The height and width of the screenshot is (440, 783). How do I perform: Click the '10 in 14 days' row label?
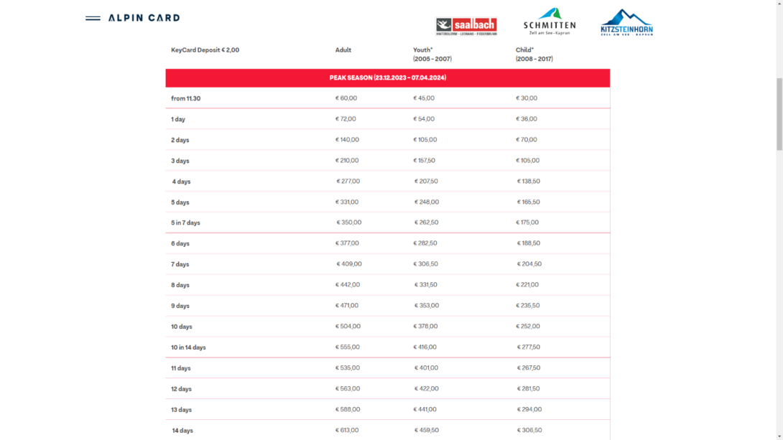(188, 347)
